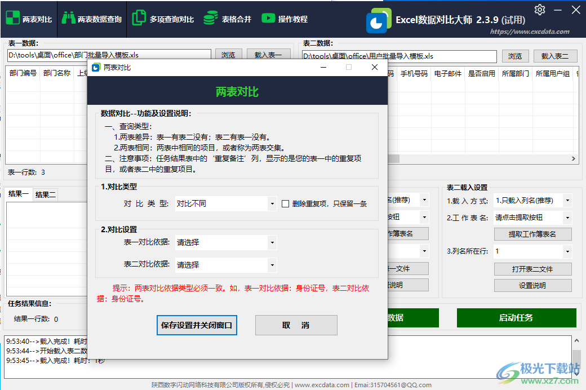Click 表一行数: 3 status text
The image size is (586, 390).
pos(26,172)
